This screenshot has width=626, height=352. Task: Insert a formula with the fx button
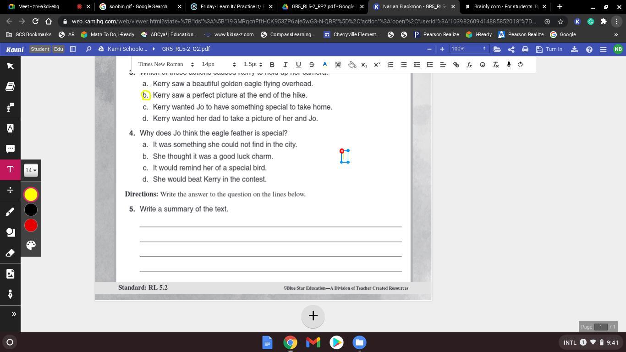(x=469, y=65)
